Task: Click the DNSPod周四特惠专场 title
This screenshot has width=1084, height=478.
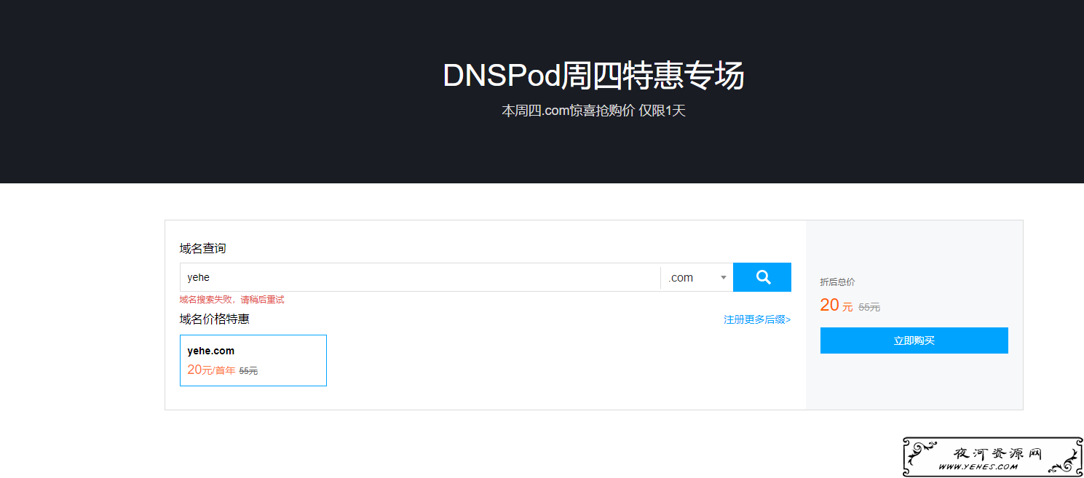Action: click(593, 76)
